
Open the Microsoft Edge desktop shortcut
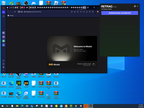click(x=19, y=95)
